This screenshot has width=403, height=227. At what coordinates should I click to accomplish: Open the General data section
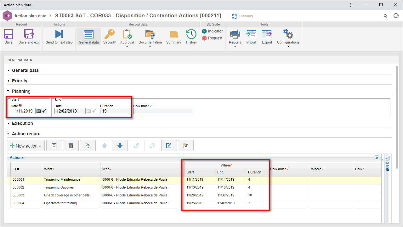88,37
